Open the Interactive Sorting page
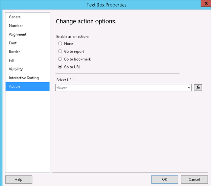Viewport: 211px width, 186px height. (24, 78)
